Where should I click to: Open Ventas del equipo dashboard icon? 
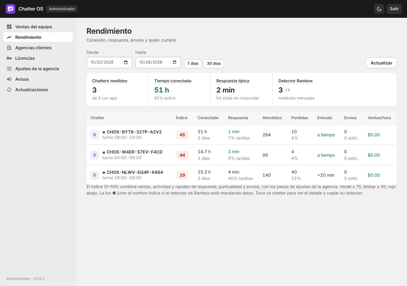click(x=9, y=27)
